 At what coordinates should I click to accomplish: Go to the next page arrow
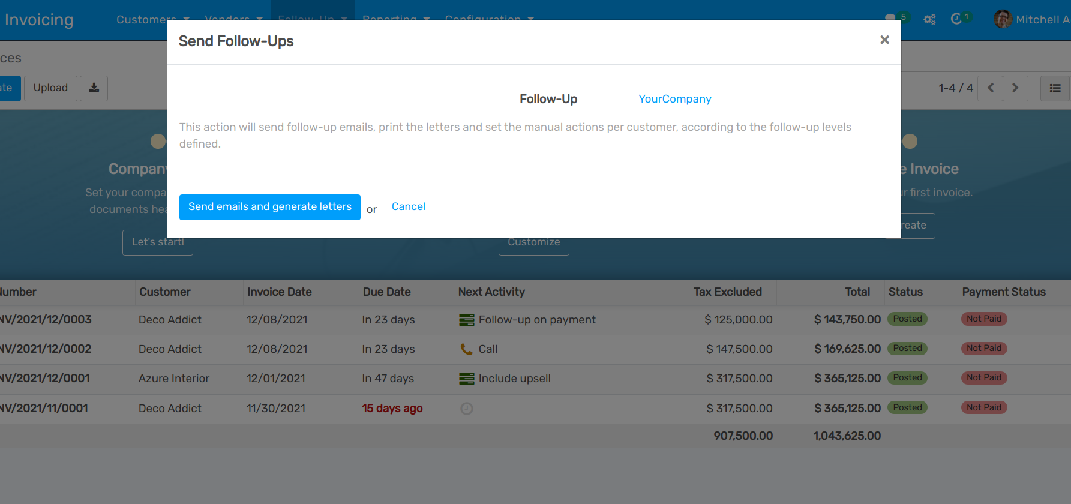pos(1015,88)
